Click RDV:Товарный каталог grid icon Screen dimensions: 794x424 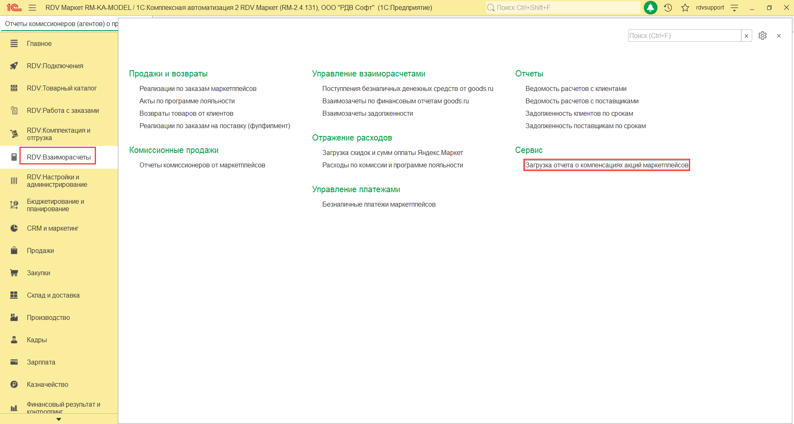[x=14, y=88]
